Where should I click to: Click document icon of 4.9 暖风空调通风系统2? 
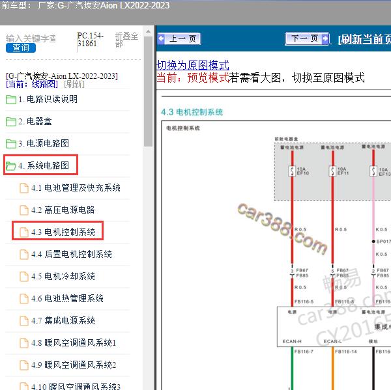24,365
